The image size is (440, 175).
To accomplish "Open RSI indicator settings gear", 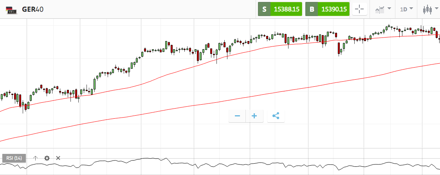I will [47, 158].
